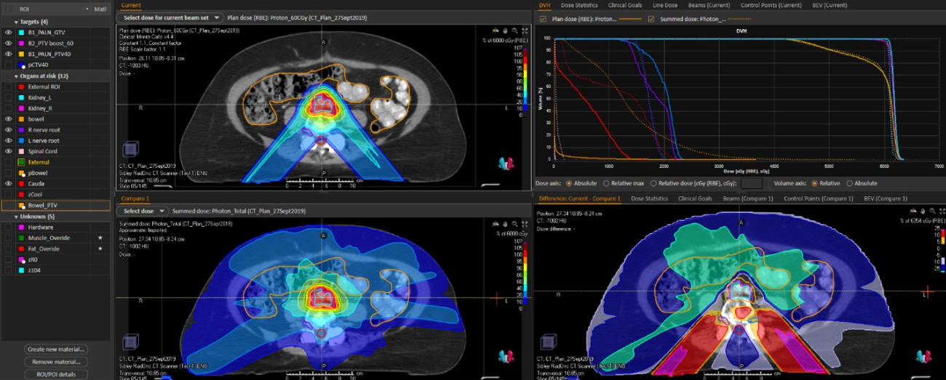The width and height of the screenshot is (946, 380).
Task: Select Relative max dose axis option
Action: [606, 183]
